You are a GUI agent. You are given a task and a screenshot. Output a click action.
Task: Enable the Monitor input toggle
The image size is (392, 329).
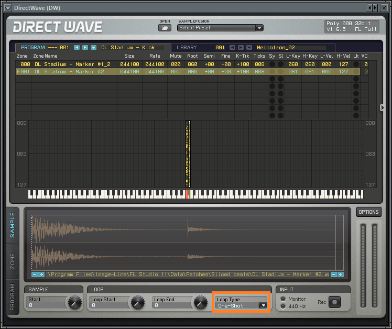click(284, 299)
